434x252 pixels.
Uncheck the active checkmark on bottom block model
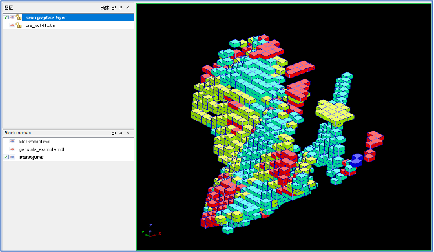[6, 157]
